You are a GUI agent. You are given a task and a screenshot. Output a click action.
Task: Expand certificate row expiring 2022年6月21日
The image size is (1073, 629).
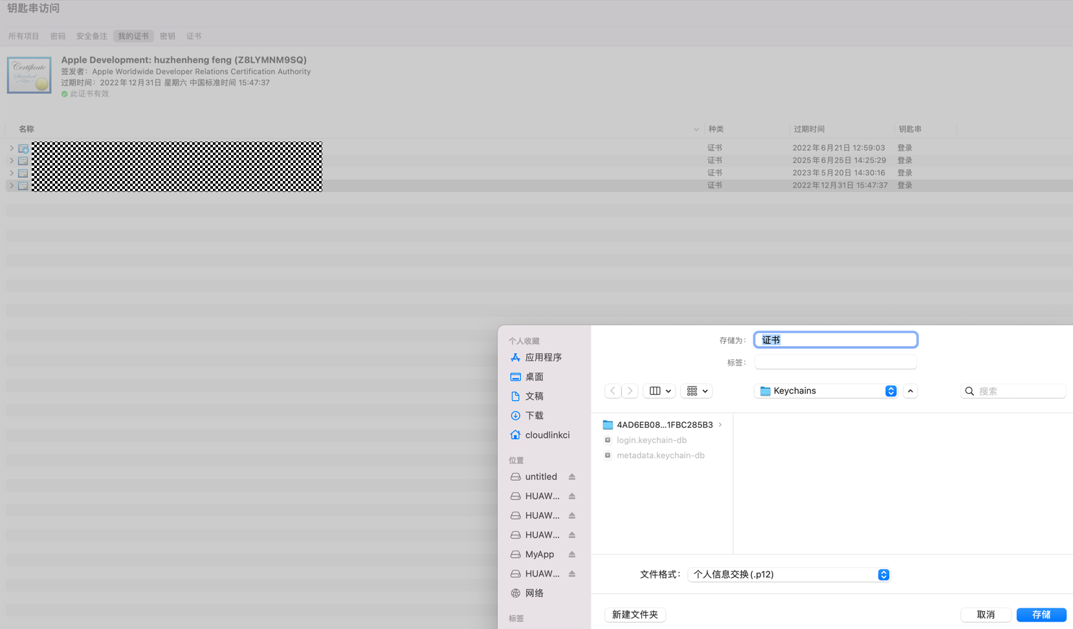[x=12, y=148]
